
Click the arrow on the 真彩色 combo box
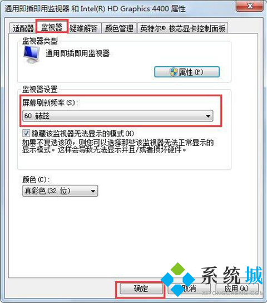[x=93, y=191]
